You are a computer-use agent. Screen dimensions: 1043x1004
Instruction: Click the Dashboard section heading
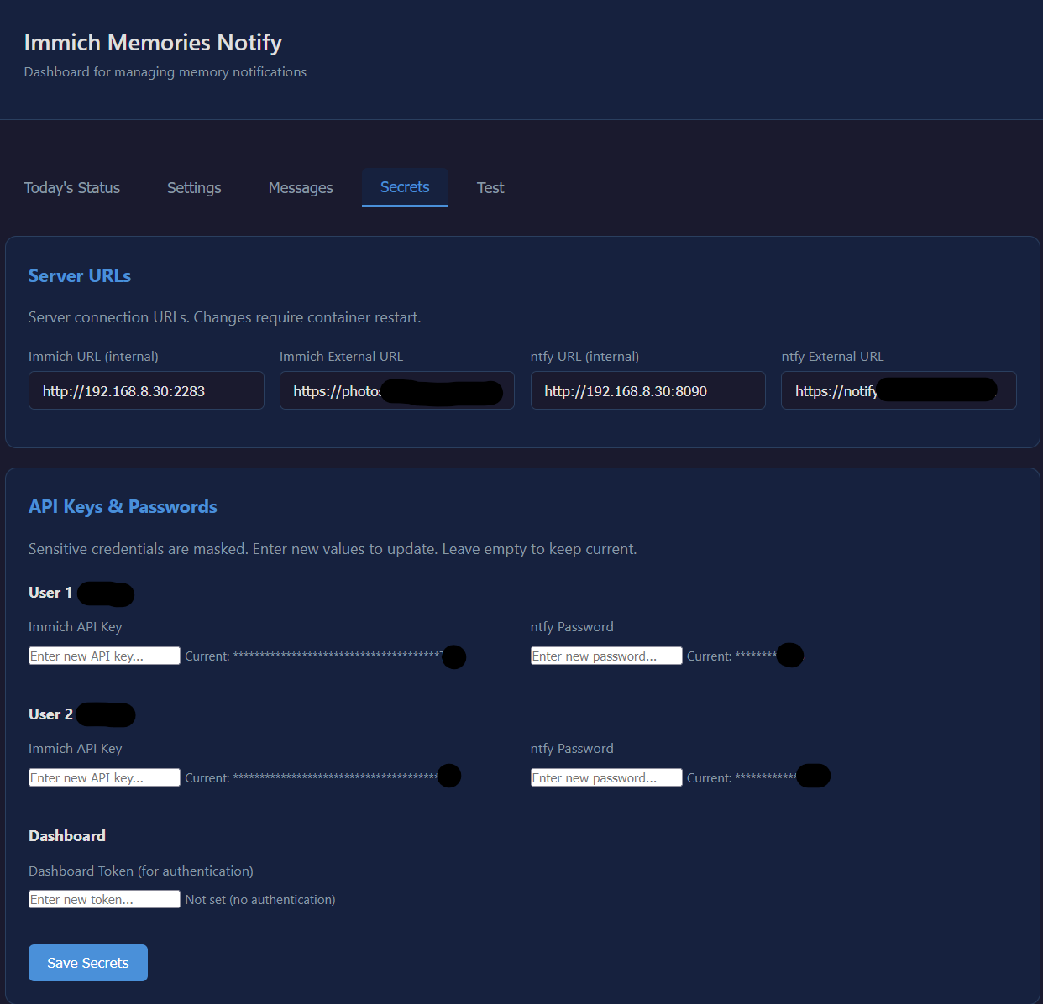pos(67,836)
